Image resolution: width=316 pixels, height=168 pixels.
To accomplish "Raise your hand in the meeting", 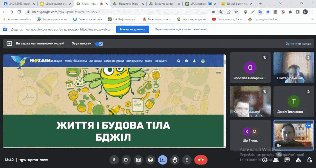I will pyautogui.click(x=175, y=160).
